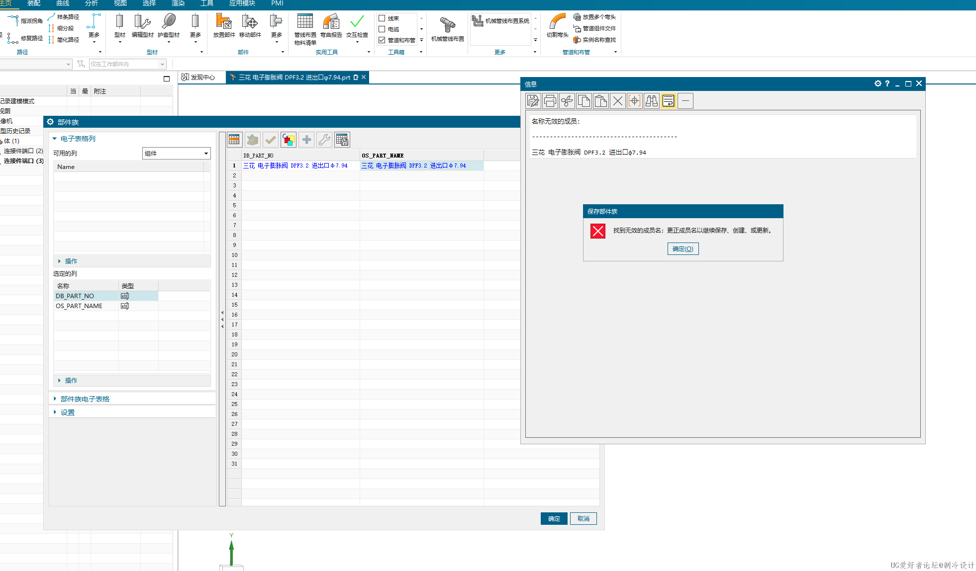
Task: Expand the 操作 section under selected columns
Action: (x=132, y=381)
